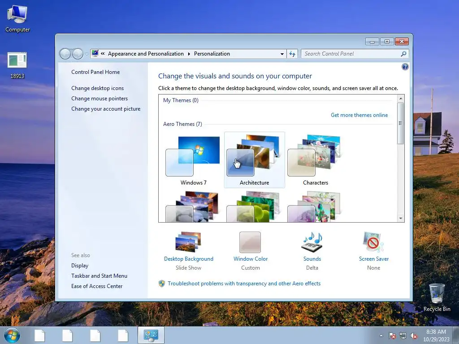Click the first blank taskbar document icon
Screen dimensions: 459x344
[39, 335]
